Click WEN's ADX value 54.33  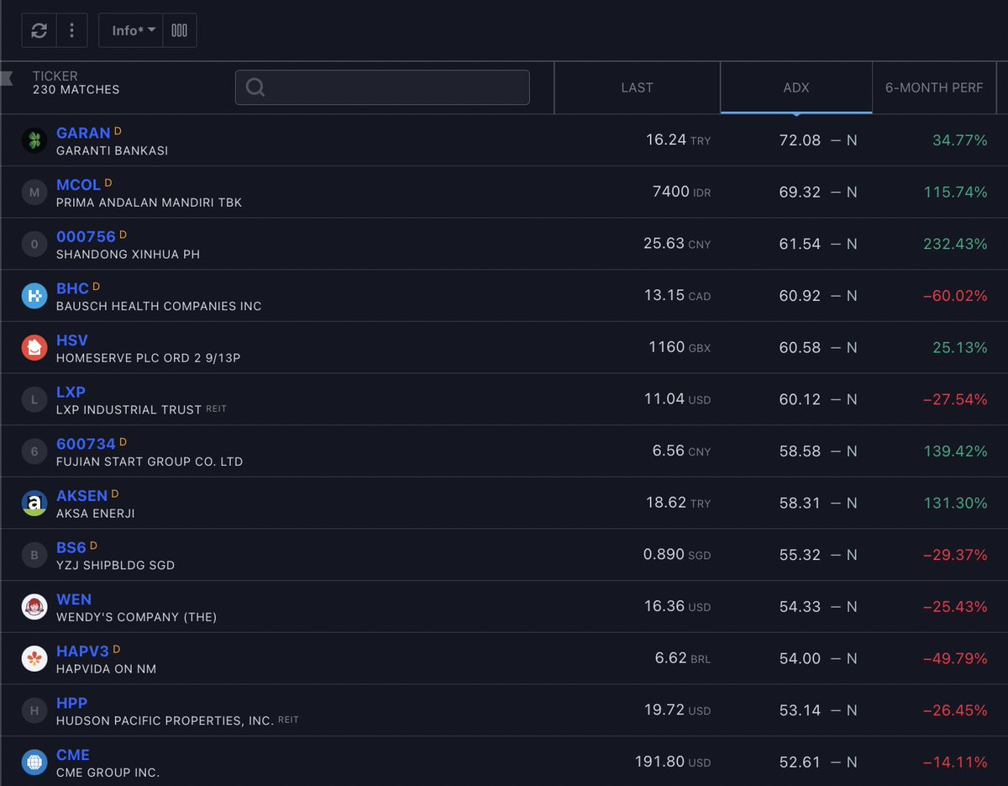pyautogui.click(x=800, y=607)
